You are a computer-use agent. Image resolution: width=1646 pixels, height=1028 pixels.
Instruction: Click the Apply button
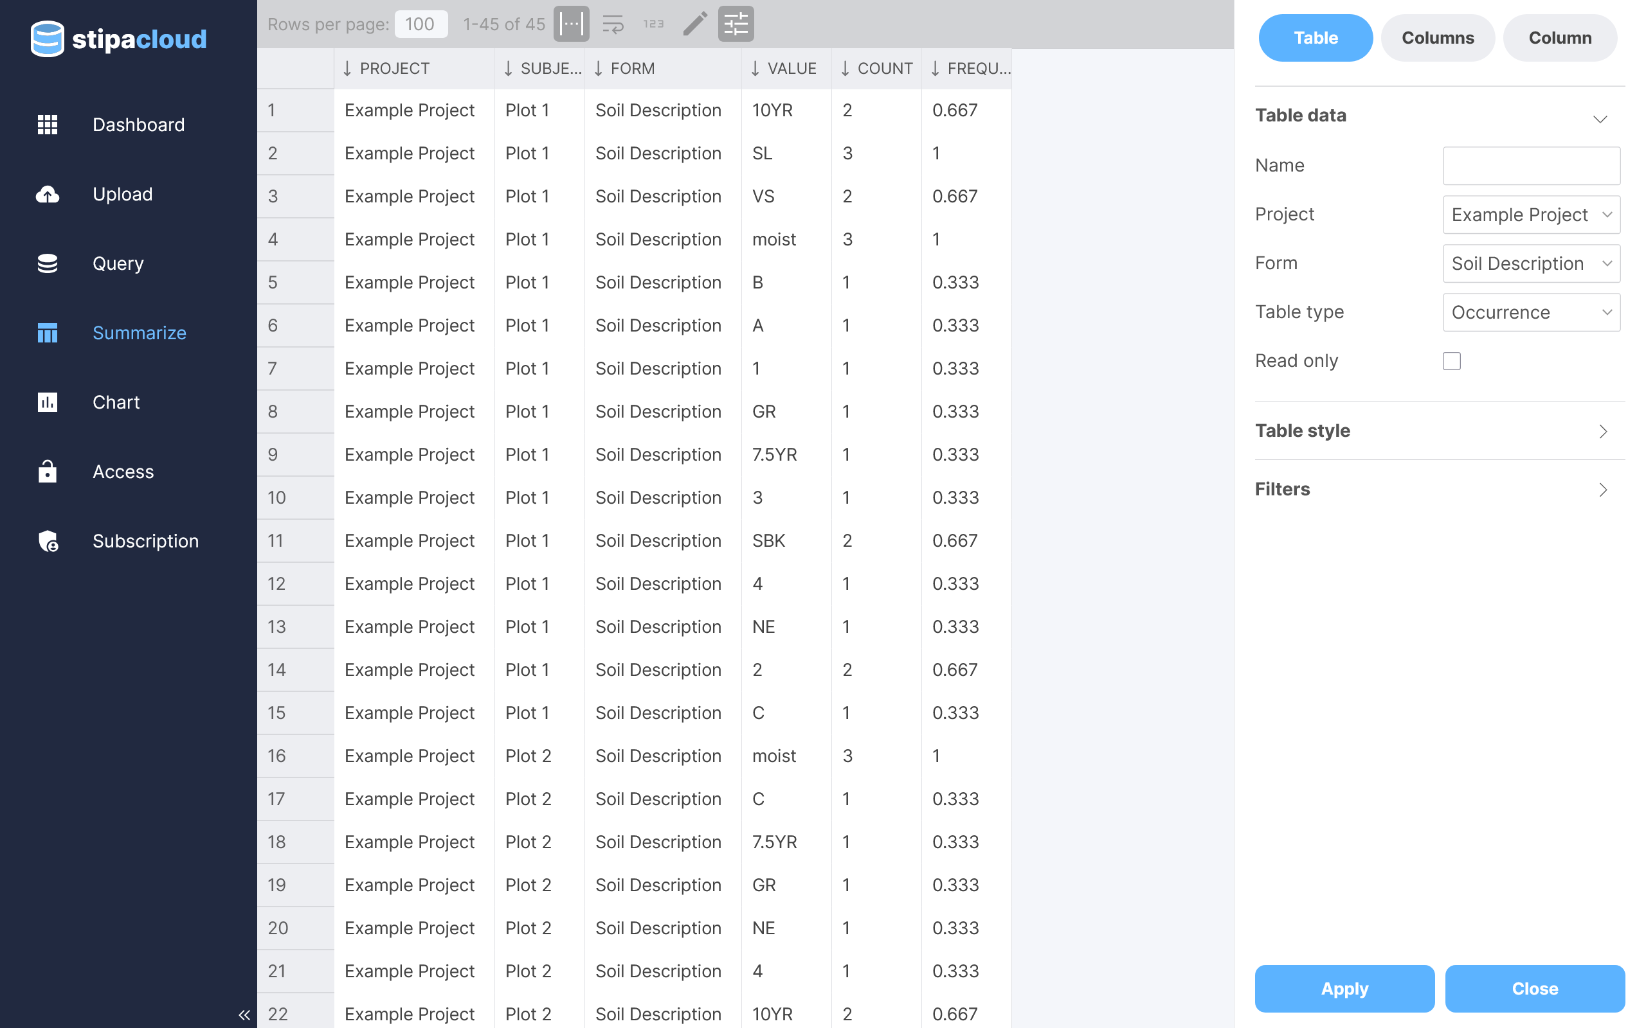click(x=1344, y=989)
